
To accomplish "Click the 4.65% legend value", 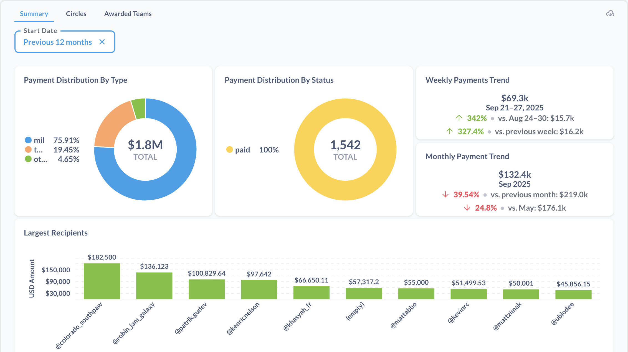I will point(69,159).
